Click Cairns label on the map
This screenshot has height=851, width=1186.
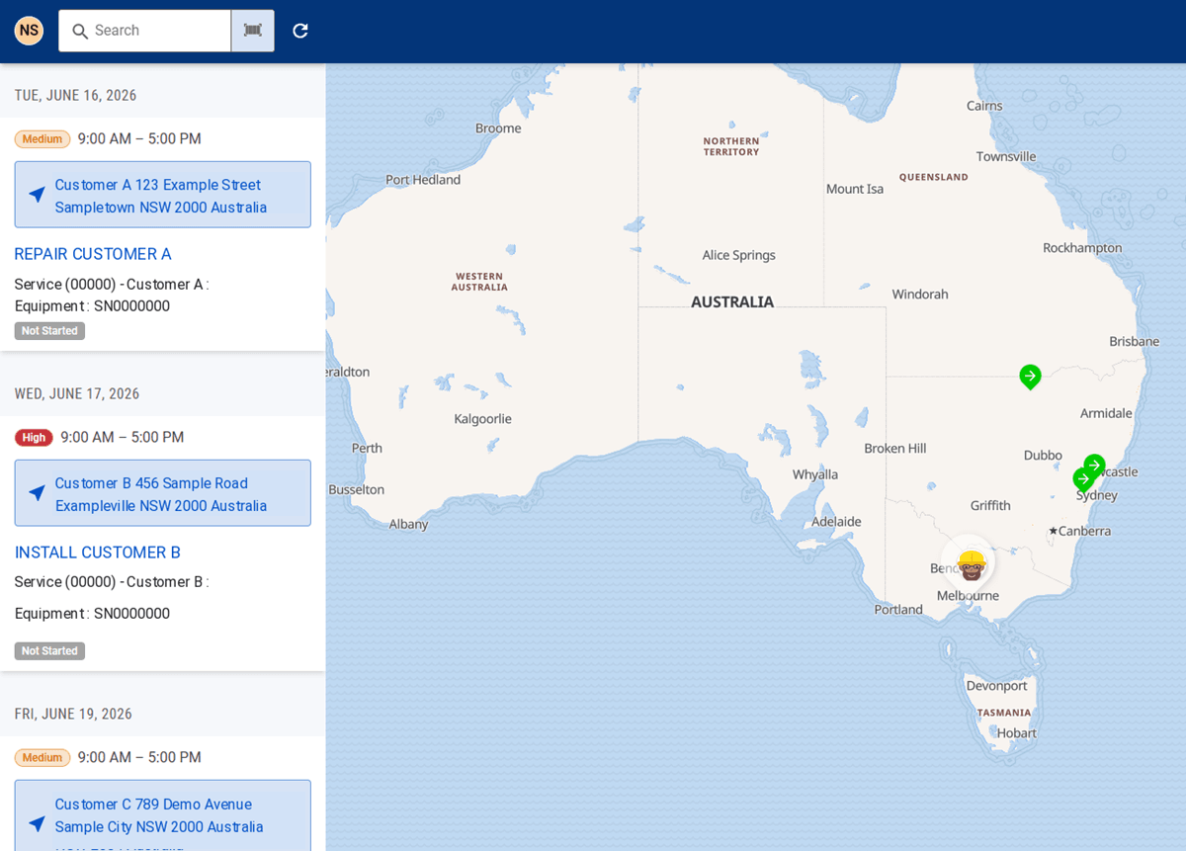[x=984, y=106]
